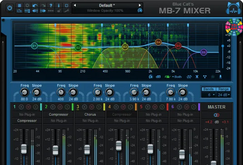Select the B1 band node on graph
Screen dimensions: 243x165
[x=35, y=46]
